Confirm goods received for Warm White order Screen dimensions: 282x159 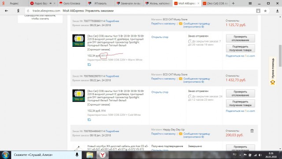(x=240, y=48)
